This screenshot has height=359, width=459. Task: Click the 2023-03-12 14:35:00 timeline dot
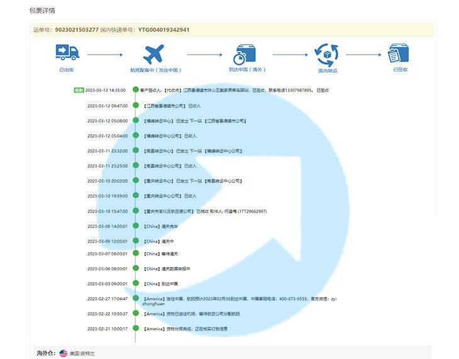coord(136,90)
